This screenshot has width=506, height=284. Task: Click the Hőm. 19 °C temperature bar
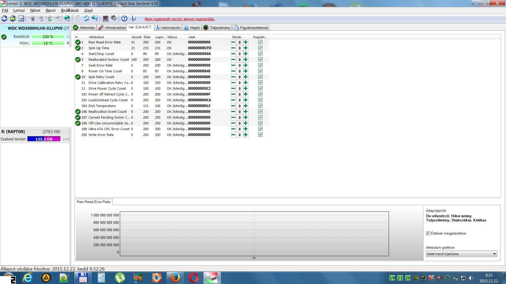(x=48, y=43)
